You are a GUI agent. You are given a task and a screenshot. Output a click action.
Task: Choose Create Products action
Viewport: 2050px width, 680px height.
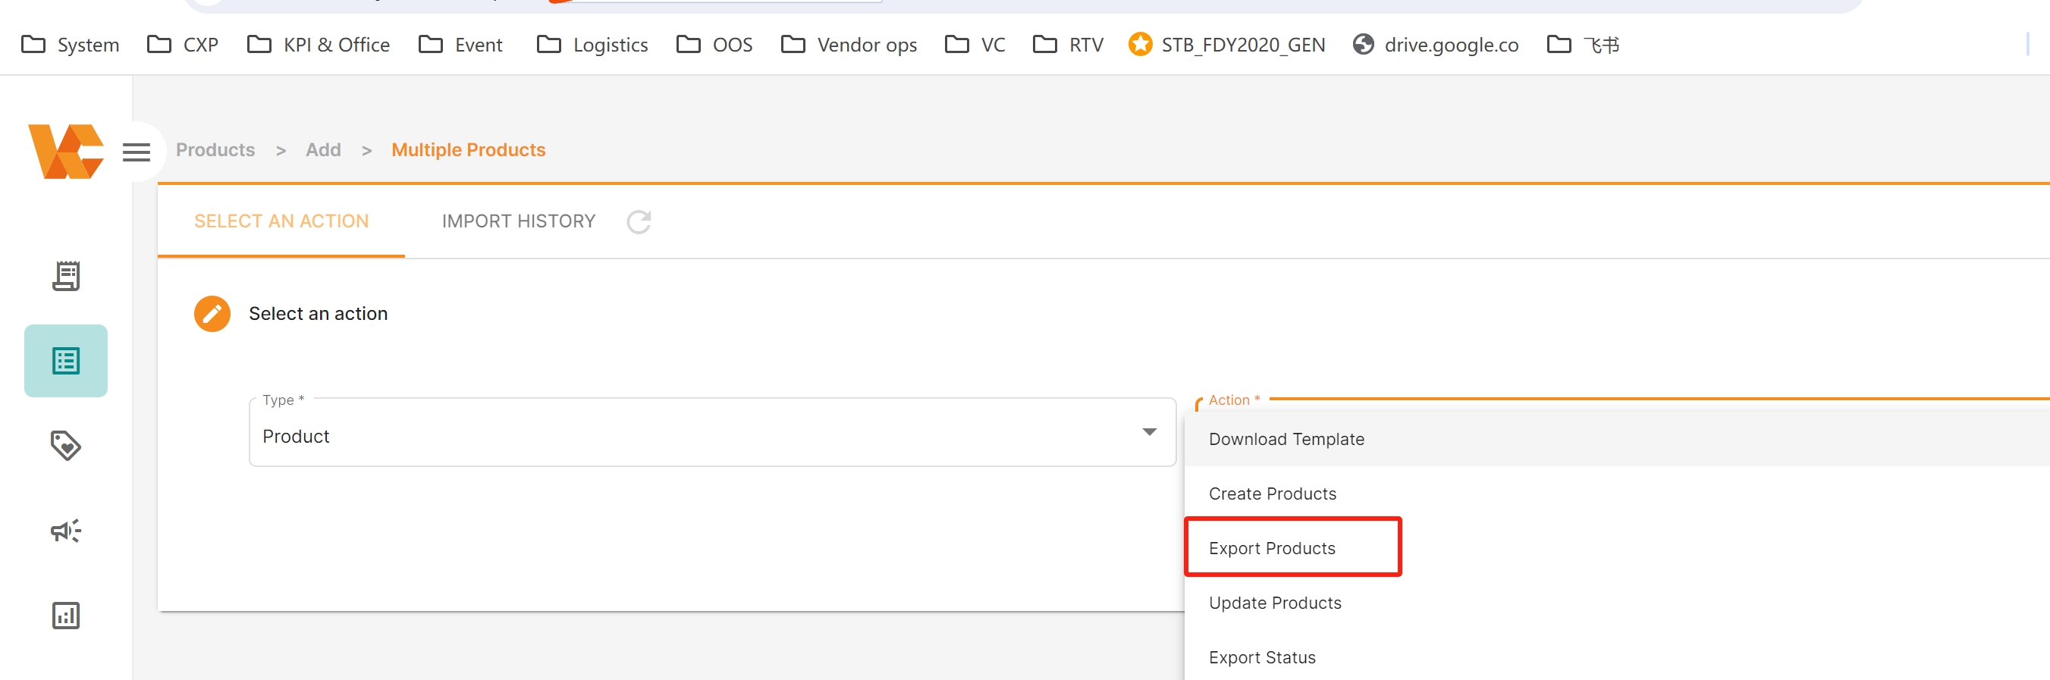[x=1616, y=493]
